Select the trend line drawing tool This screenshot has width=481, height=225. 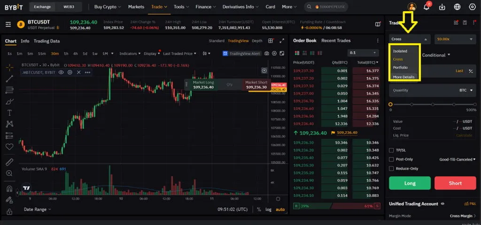[x=9, y=78]
